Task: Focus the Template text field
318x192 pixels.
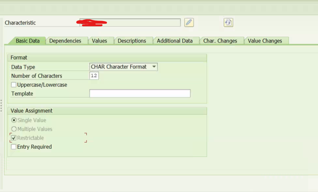Action: point(140,94)
